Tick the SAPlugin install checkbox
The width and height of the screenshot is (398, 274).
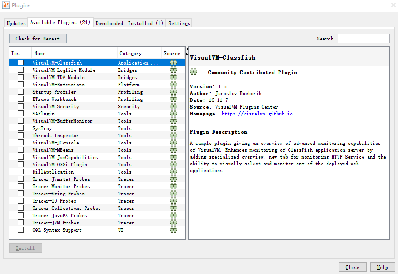(20, 114)
